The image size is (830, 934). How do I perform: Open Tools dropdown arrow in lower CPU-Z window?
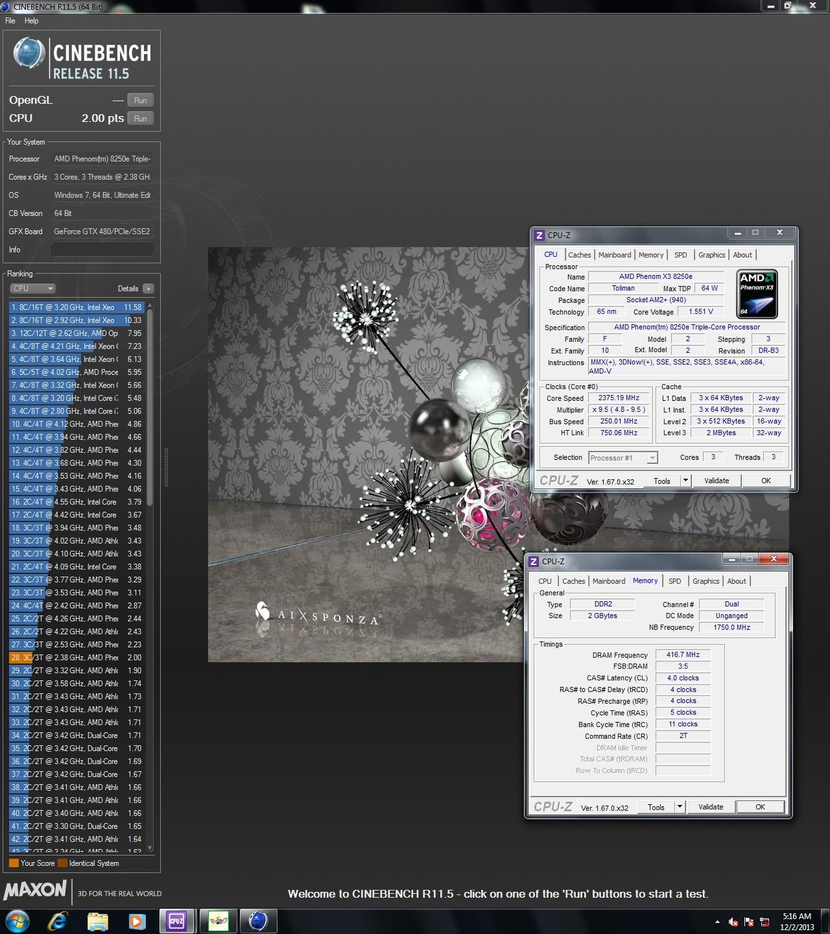click(x=680, y=807)
